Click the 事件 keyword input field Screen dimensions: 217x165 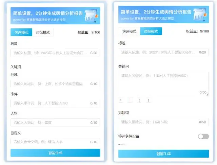tap(51, 103)
